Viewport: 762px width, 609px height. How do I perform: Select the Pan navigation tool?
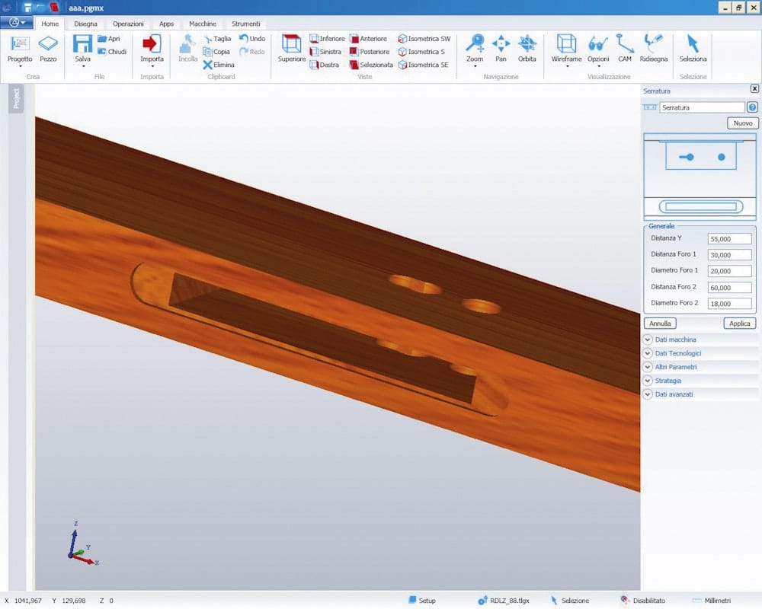(x=501, y=47)
